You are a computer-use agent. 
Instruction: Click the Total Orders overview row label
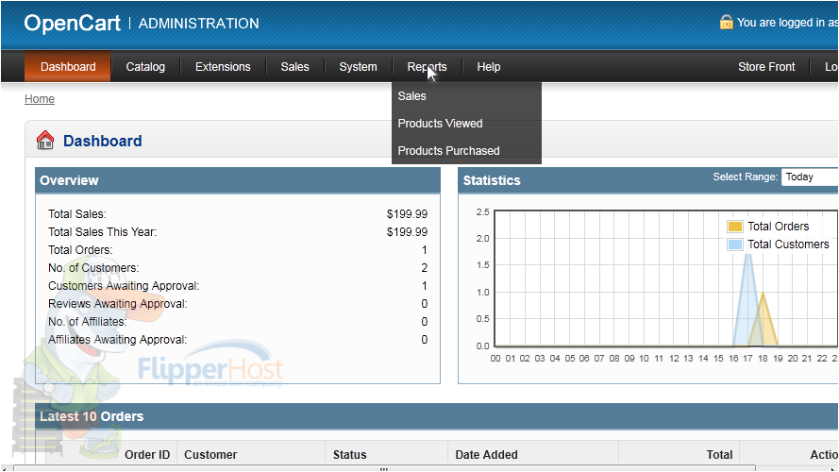pyautogui.click(x=80, y=250)
